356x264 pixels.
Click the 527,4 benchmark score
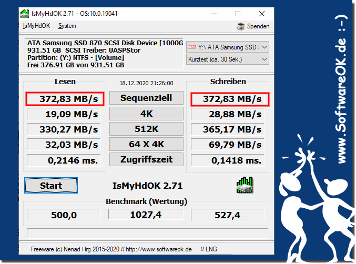click(228, 215)
